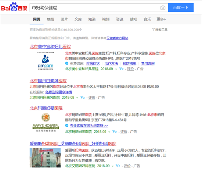The image size is (202, 173).
Task: Open the 预防措施 link
Action: coord(130,64)
